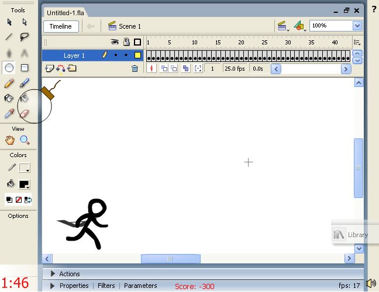Select the Brush tool
This screenshot has width=379, height=292.
pos(25,83)
